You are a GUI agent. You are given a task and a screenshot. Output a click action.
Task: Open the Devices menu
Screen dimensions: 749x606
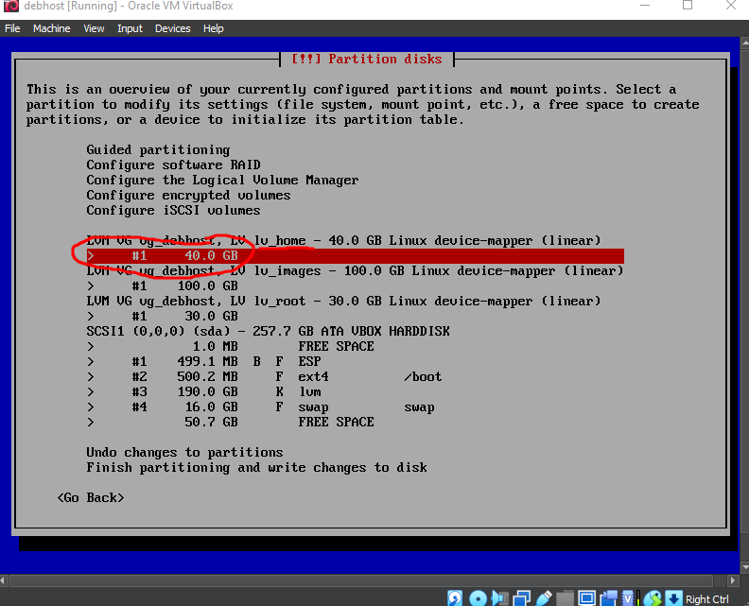[172, 28]
